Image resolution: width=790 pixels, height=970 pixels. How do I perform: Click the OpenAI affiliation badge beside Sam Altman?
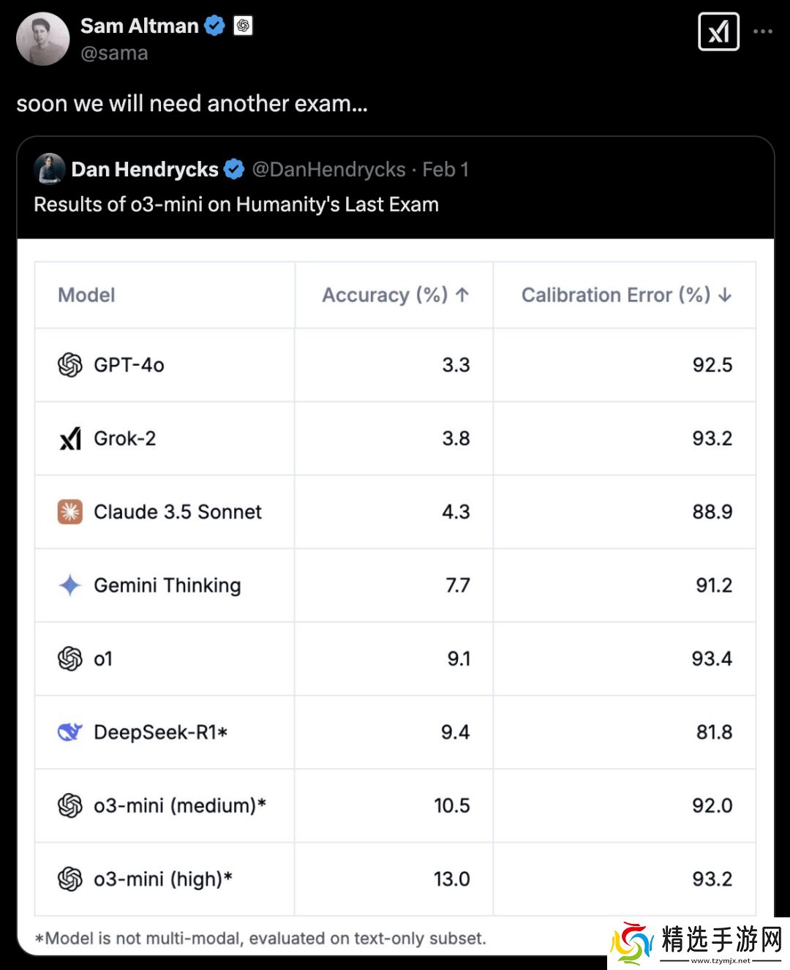pos(243,26)
